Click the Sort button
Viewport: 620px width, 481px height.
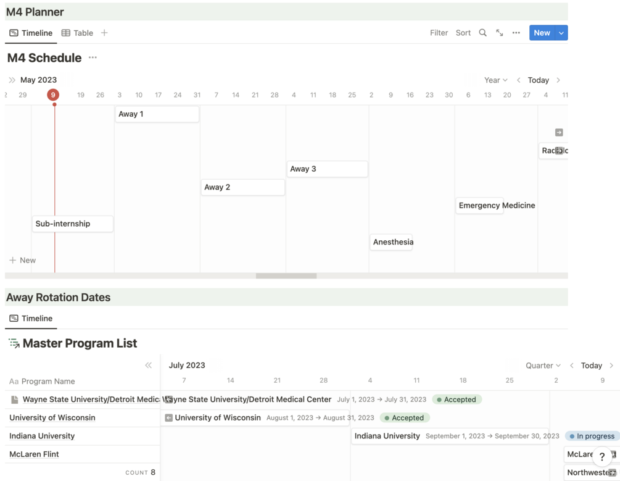[x=463, y=33]
